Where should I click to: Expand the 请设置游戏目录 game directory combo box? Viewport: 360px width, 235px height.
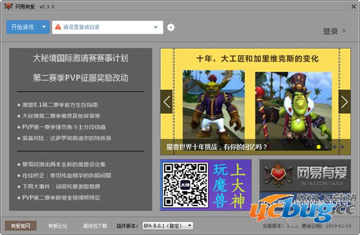pos(107,28)
